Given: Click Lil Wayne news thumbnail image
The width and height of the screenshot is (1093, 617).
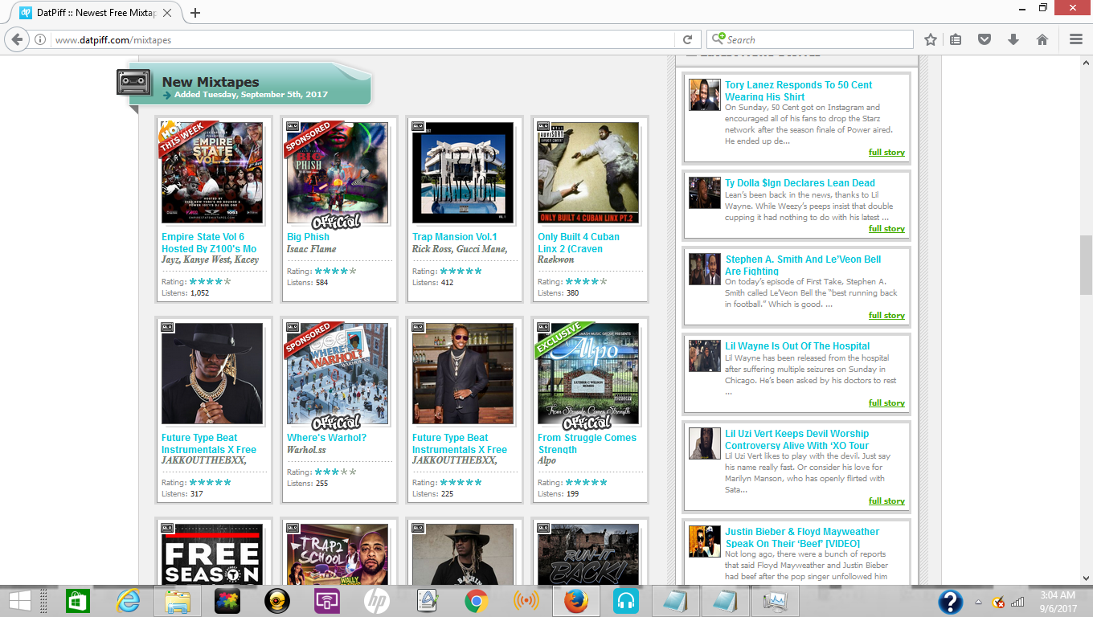Looking at the screenshot, I should [x=705, y=356].
